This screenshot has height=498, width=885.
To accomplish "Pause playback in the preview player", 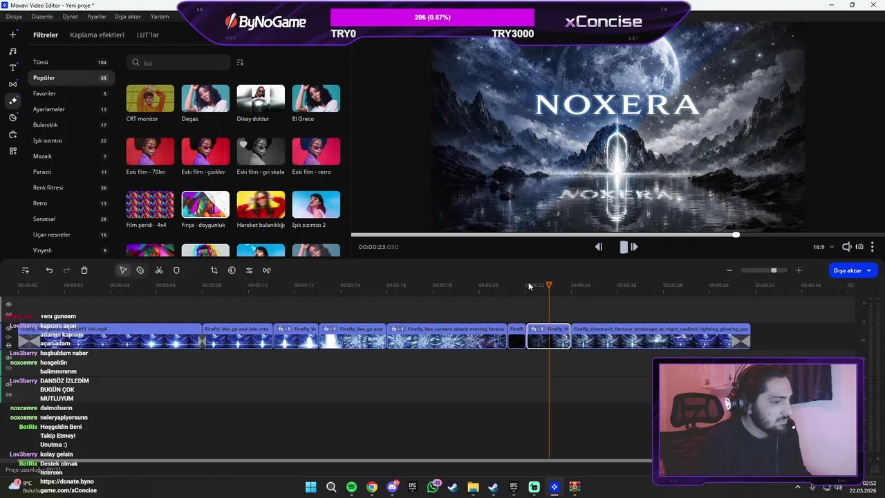I will coord(624,247).
